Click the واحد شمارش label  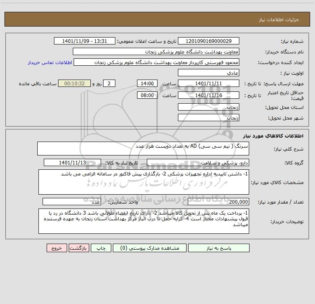pyautogui.click(x=123, y=202)
